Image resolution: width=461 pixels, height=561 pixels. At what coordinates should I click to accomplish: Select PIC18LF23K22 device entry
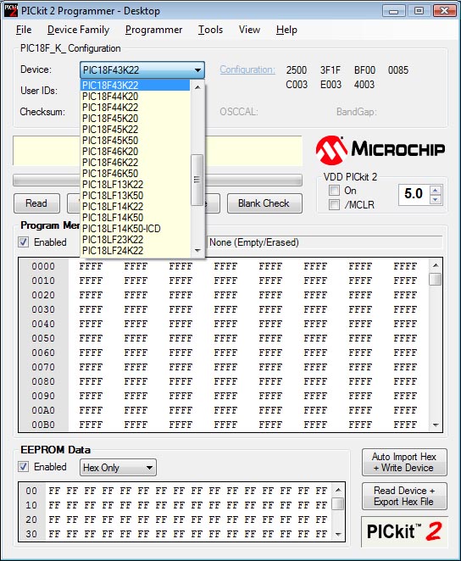click(x=136, y=240)
